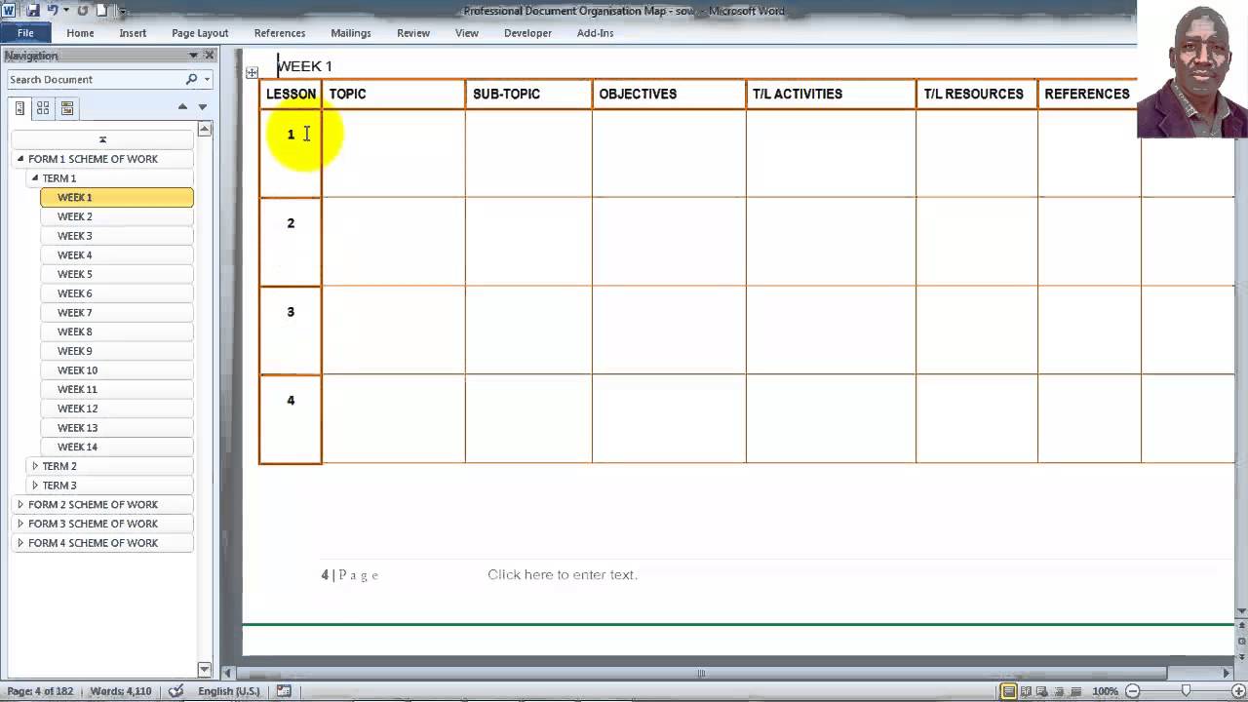Click the Undo icon
The width and height of the screenshot is (1248, 702).
53,11
